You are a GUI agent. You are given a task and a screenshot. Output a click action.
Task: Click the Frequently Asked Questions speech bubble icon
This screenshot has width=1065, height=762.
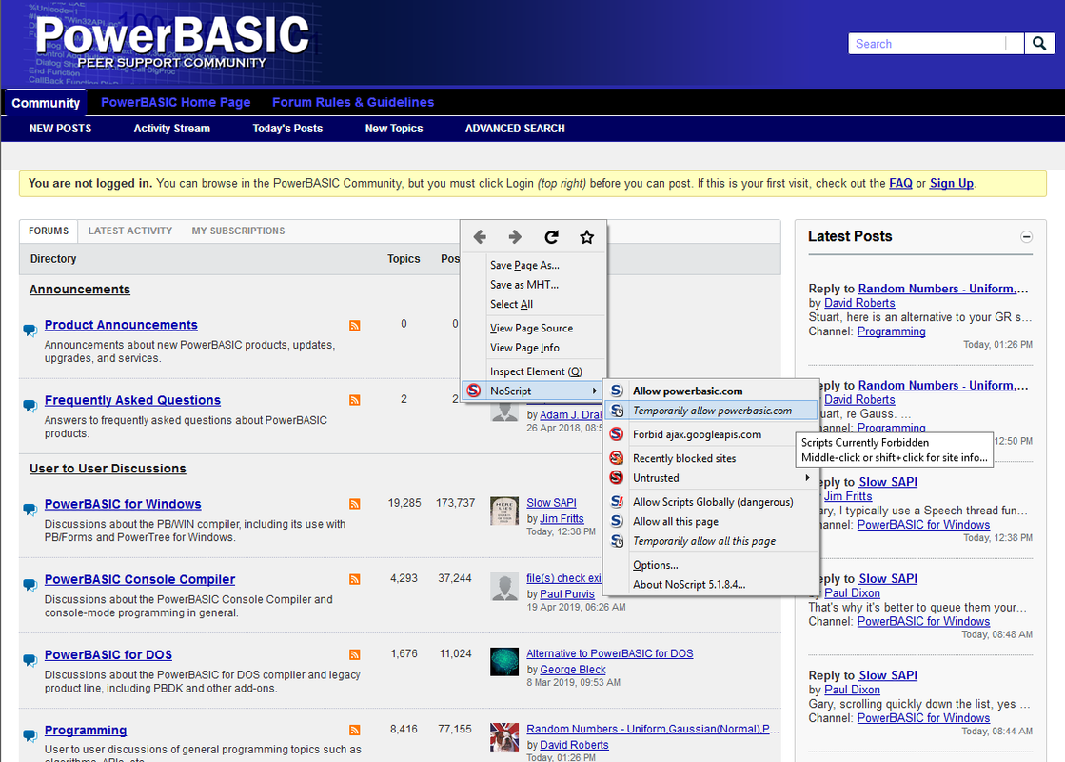pyautogui.click(x=30, y=406)
